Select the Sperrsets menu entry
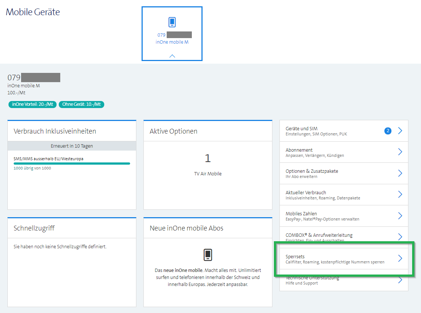The width and height of the screenshot is (421, 313). [335, 259]
